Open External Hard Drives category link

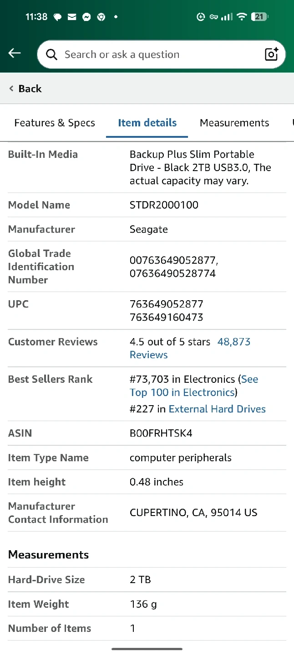[217, 409]
